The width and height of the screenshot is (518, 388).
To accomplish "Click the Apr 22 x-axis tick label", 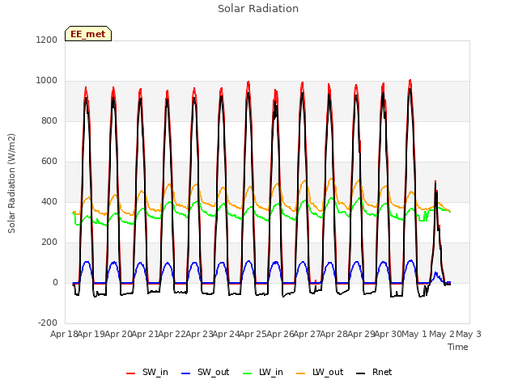I will 172,334.
